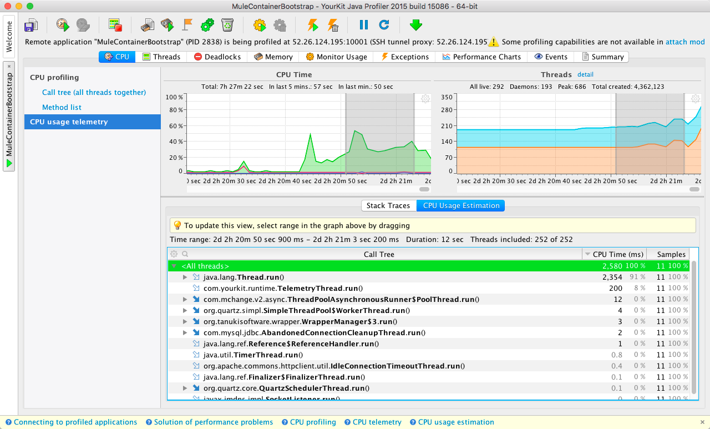
Task: Click the Threads detail link
Action: 585,74
